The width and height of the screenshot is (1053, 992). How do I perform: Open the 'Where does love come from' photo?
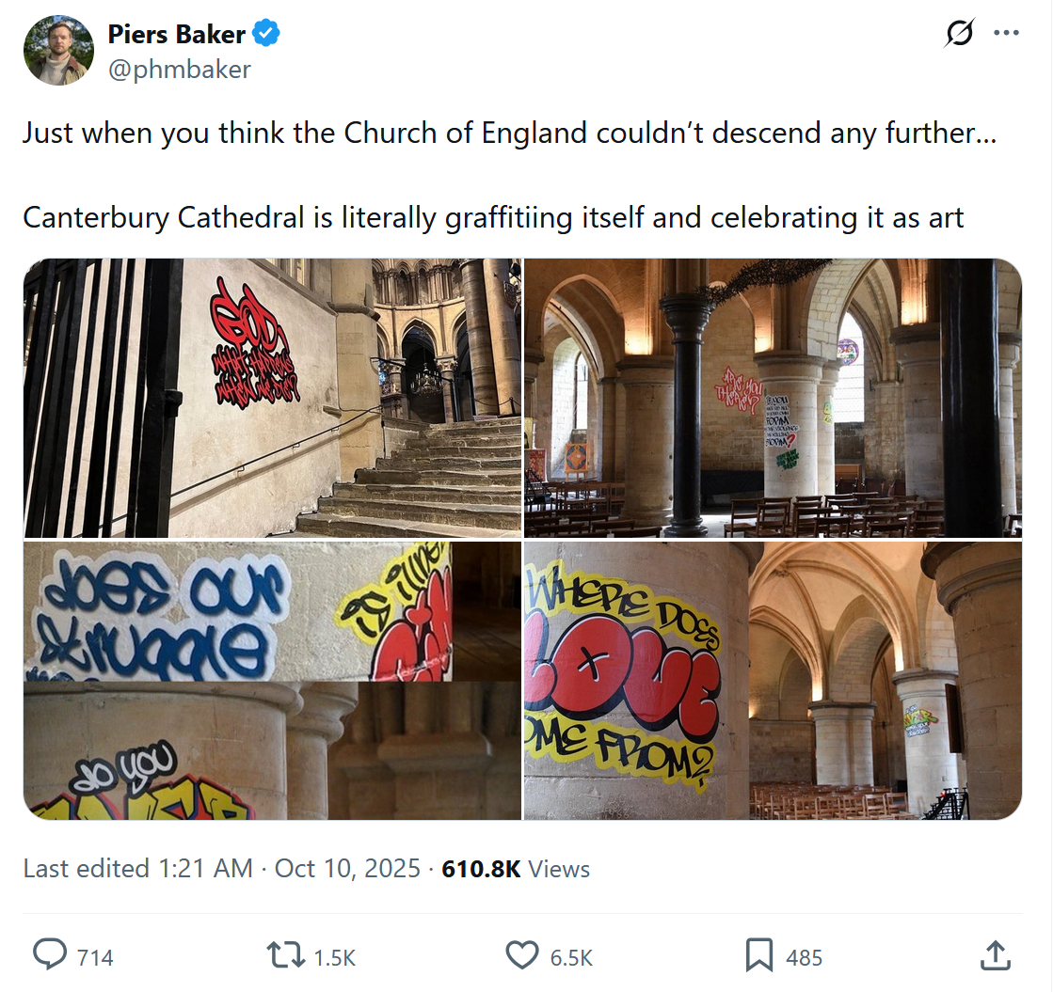(773, 680)
